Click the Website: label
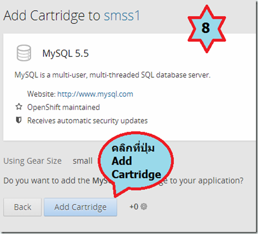 click(41, 94)
